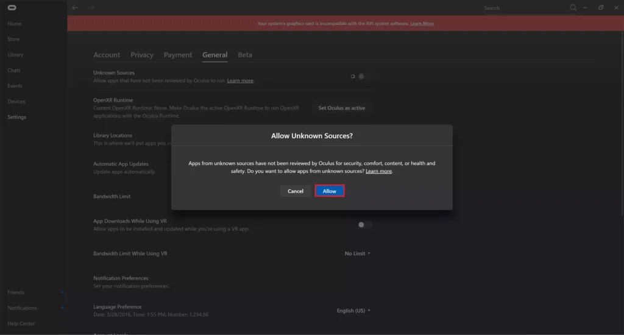Click the Set Oculus as active button

[341, 108]
